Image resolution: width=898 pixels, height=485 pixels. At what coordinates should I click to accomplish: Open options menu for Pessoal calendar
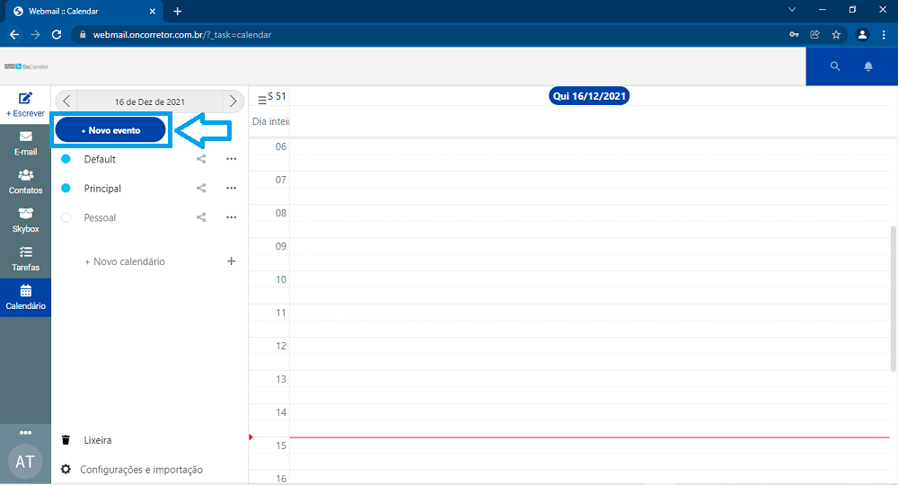click(x=231, y=217)
